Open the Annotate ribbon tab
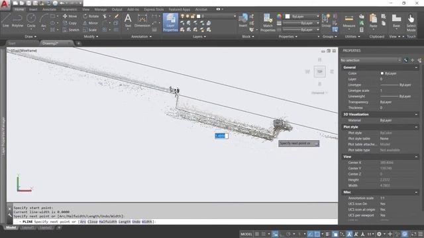424x238 pixels. (x=49, y=9)
